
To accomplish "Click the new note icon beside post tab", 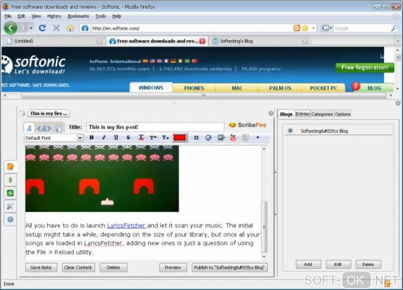I will (23, 113).
